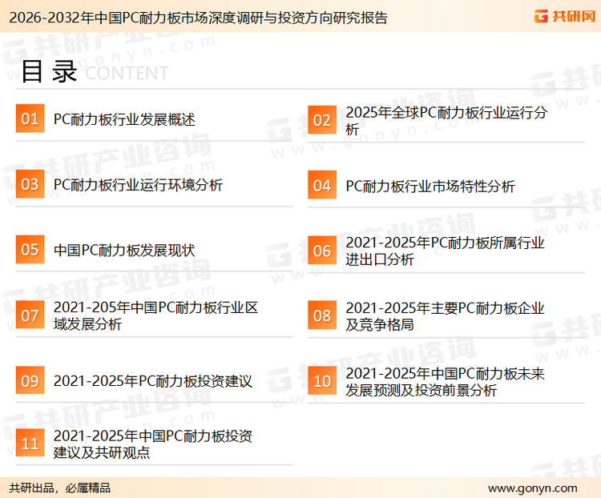Select chapter 中国PC耐力板行业区域发展分析
The width and height of the screenshot is (601, 498).
(155, 315)
